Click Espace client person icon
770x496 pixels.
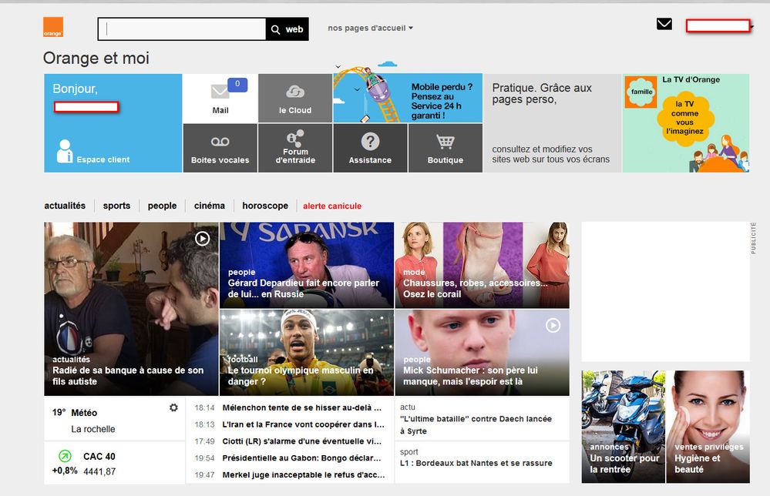pos(65,151)
